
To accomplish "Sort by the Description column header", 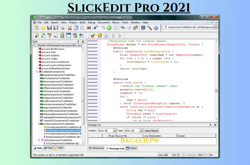I will pos(163,136).
